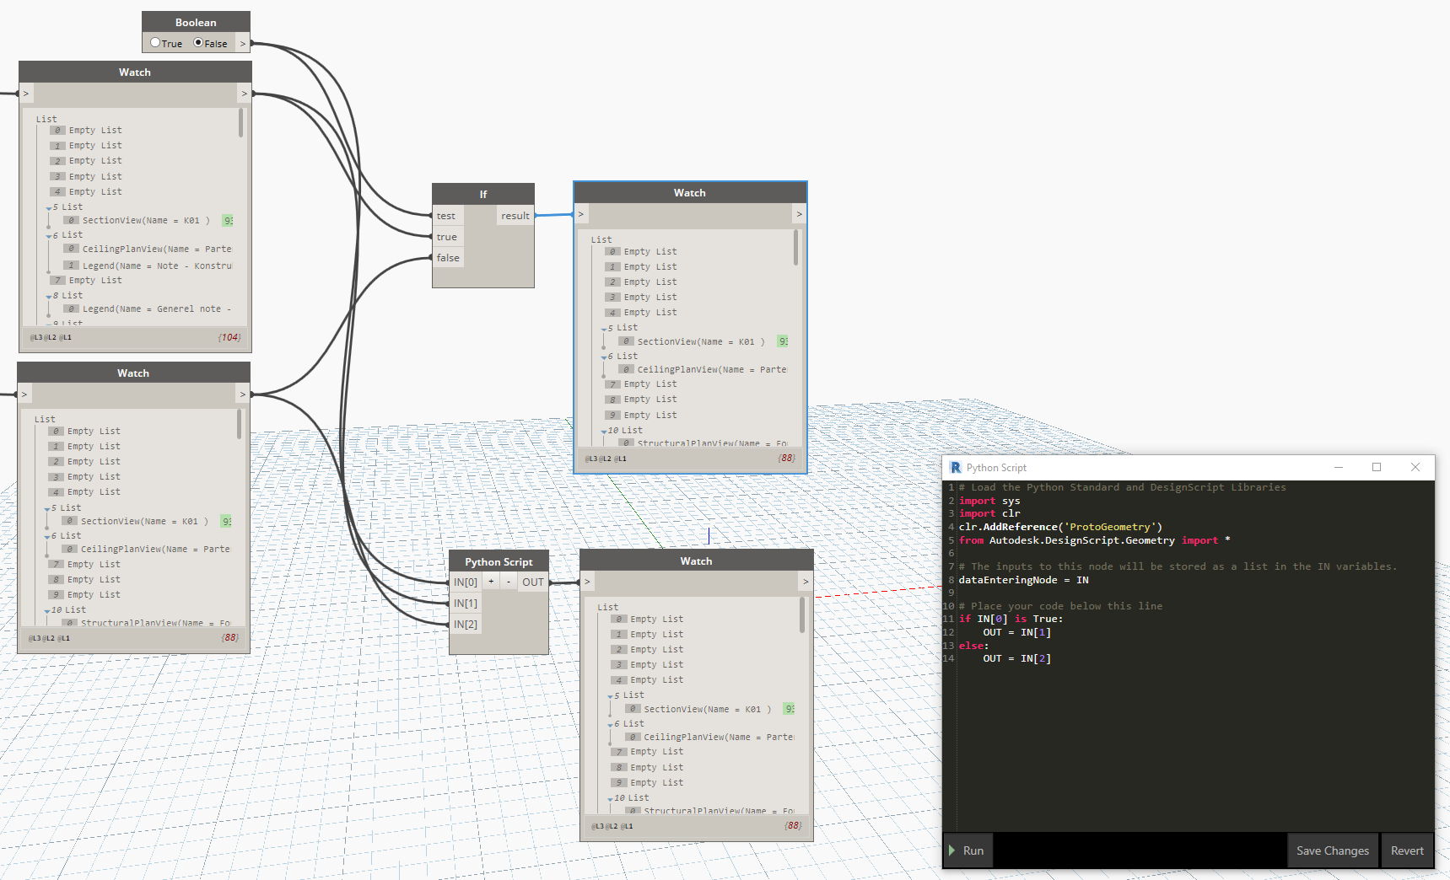Click the input port of the Watch after If result
Screen dimensions: 1450x880
click(581, 214)
